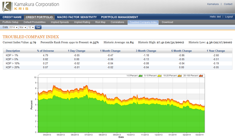Click the -0.51 one year change value

point(216,59)
